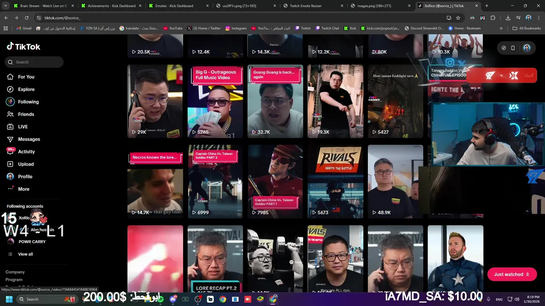Screen dimensions: 545x306
Task: Click the address bar URL
Action: pyautogui.click(x=62, y=18)
